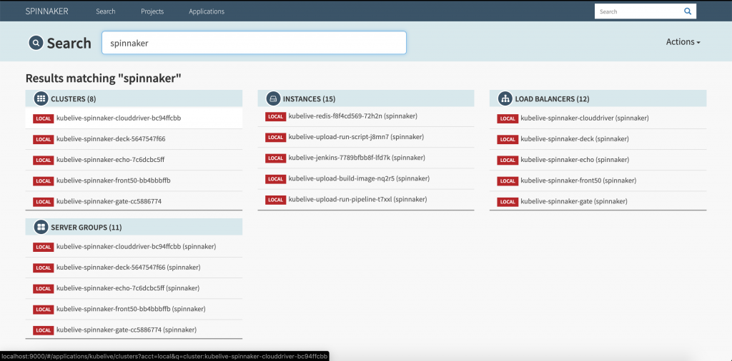Open the Actions dropdown
The width and height of the screenshot is (732, 361).
[683, 42]
